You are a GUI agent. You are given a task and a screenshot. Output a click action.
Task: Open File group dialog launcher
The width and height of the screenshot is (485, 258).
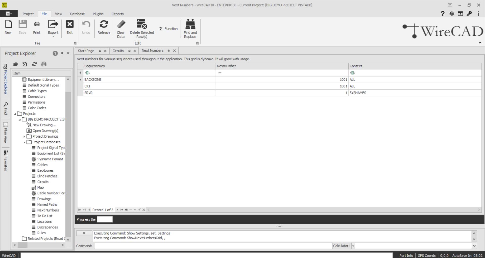pos(75,43)
